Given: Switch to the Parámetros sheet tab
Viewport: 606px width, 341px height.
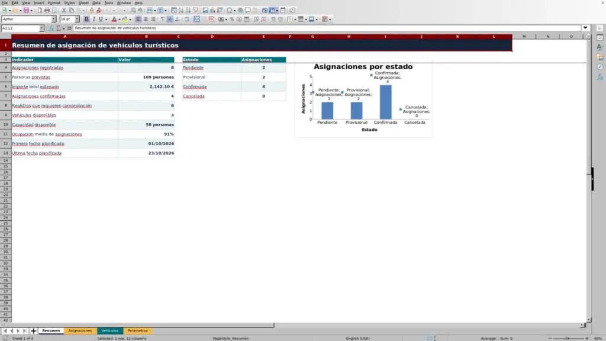Looking at the screenshot, I should 137,330.
